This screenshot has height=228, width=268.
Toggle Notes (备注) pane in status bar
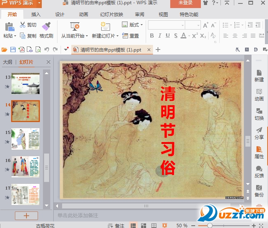coord(116,226)
